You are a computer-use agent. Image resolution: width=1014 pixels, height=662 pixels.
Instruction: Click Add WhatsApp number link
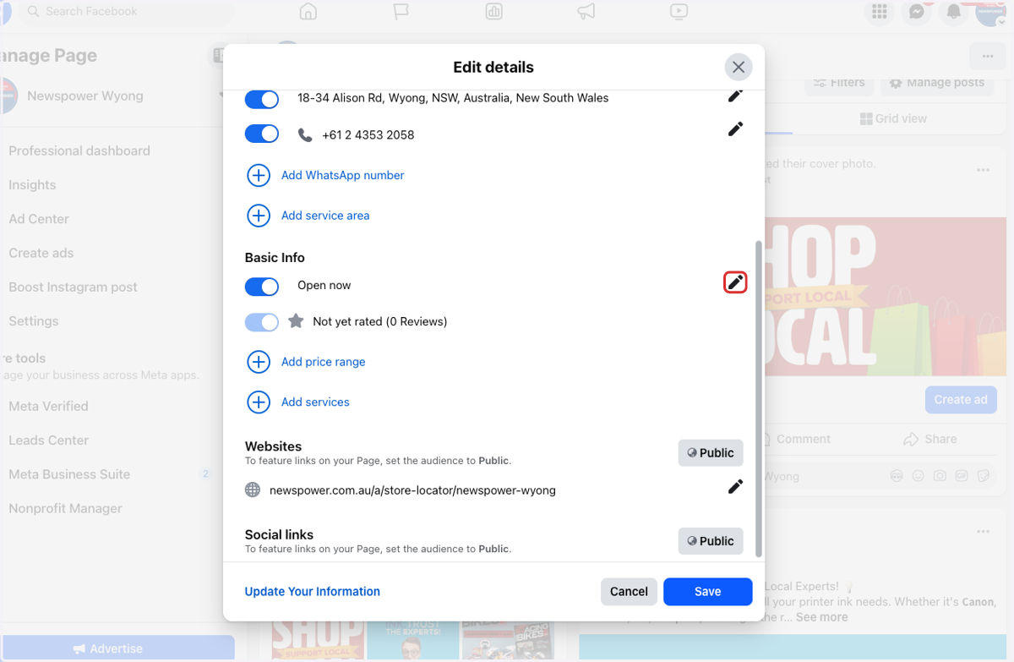coord(342,175)
